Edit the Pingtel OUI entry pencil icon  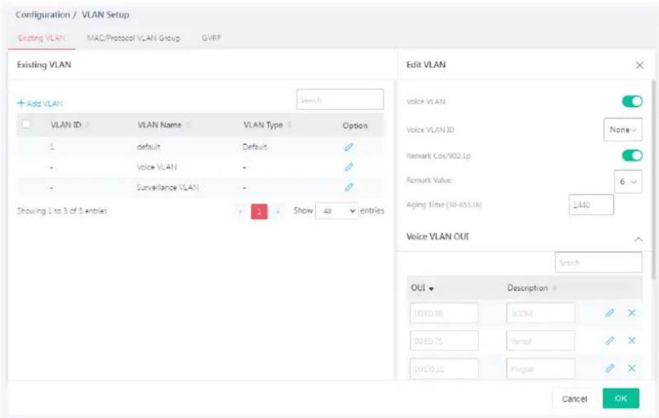point(609,368)
